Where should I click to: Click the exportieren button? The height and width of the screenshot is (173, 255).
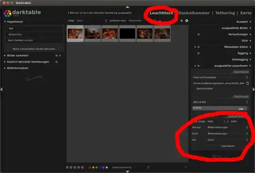tap(228, 146)
